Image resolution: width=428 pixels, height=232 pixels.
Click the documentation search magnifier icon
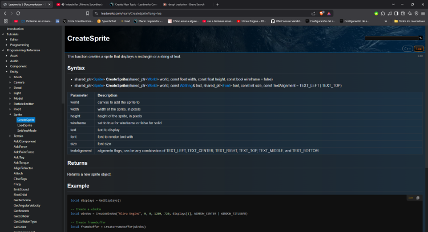[x=419, y=38]
